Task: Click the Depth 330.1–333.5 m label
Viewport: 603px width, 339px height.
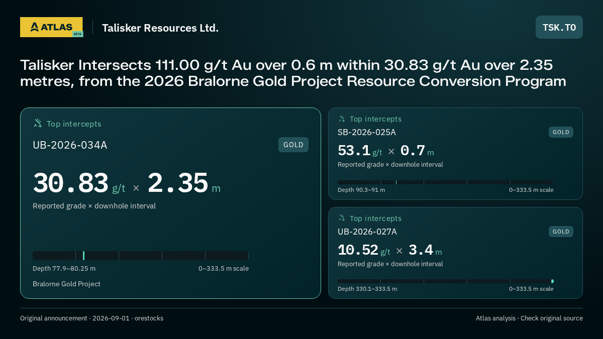Action: [367, 289]
